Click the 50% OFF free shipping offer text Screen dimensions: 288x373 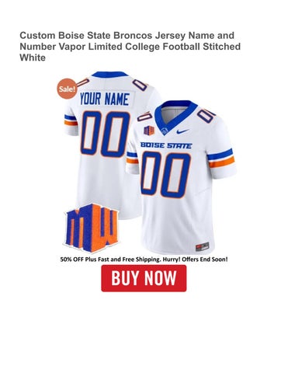click(x=144, y=259)
